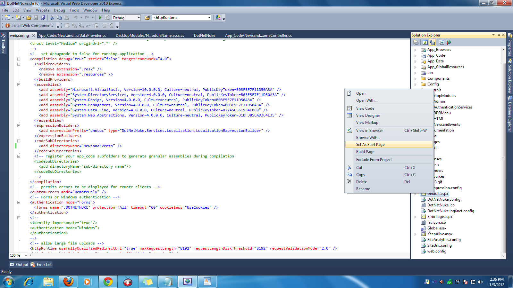The height and width of the screenshot is (288, 513).
Task: Click Internet Explorer icon in taskbar
Action: 29,282
